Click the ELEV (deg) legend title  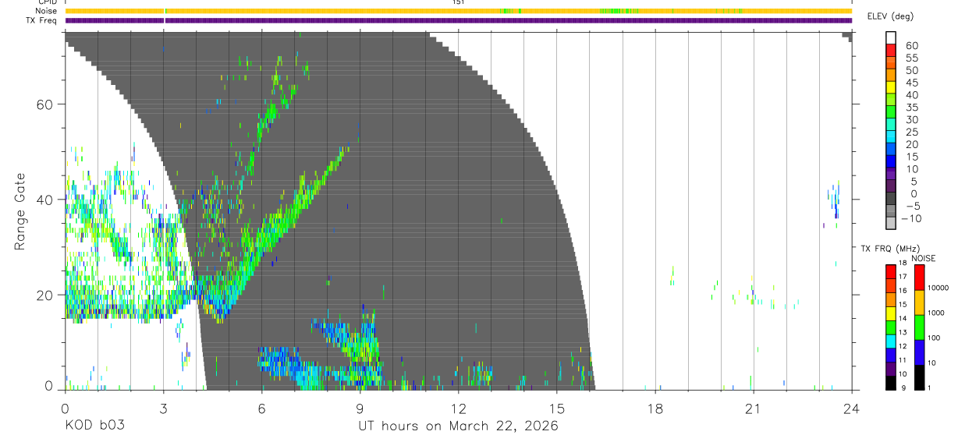(x=890, y=16)
